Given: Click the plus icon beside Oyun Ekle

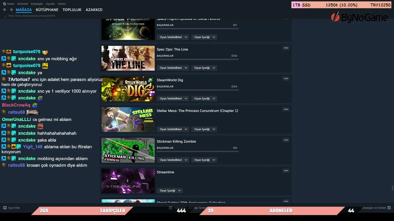Looking at the screenshot, I should (x=5, y=208).
